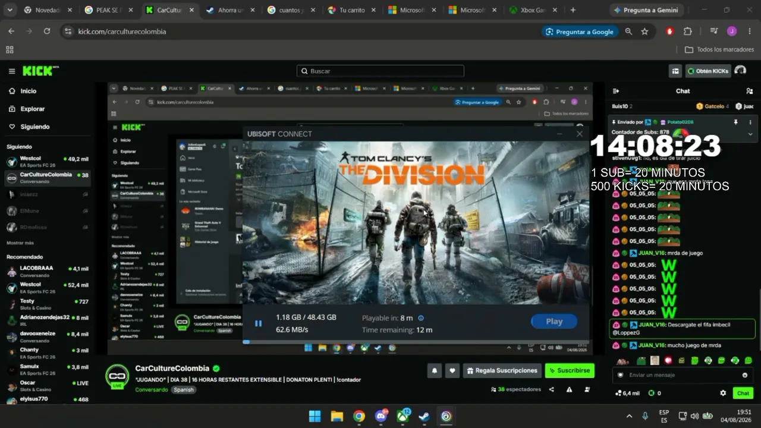Share the stream via share icon
Screen dimensions: 761x428
click(552, 389)
